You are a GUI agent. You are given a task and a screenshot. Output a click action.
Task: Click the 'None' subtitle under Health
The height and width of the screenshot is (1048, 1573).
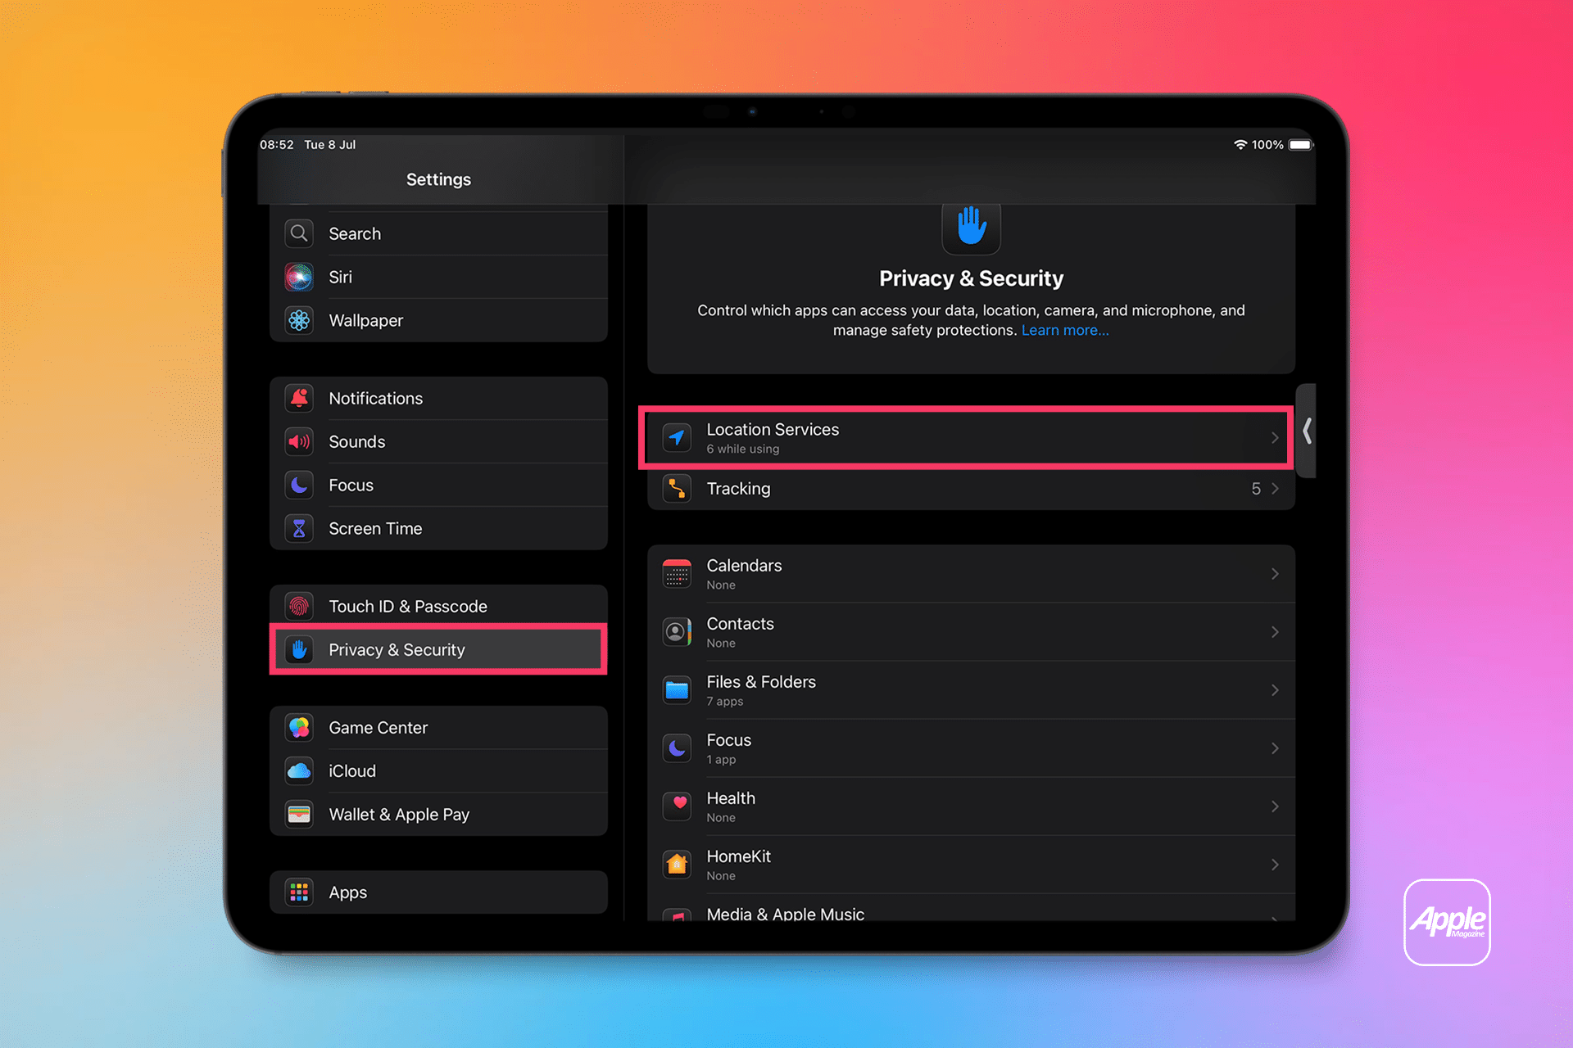[721, 817]
